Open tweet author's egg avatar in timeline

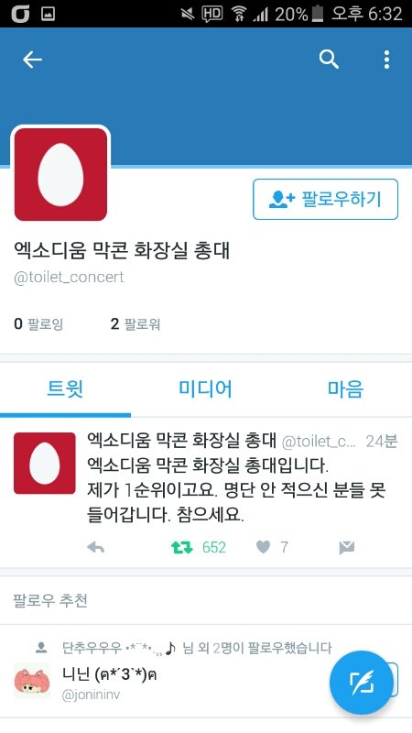[44, 464]
